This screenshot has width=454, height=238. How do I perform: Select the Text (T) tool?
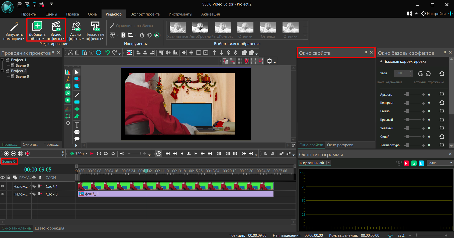pyautogui.click(x=77, y=125)
